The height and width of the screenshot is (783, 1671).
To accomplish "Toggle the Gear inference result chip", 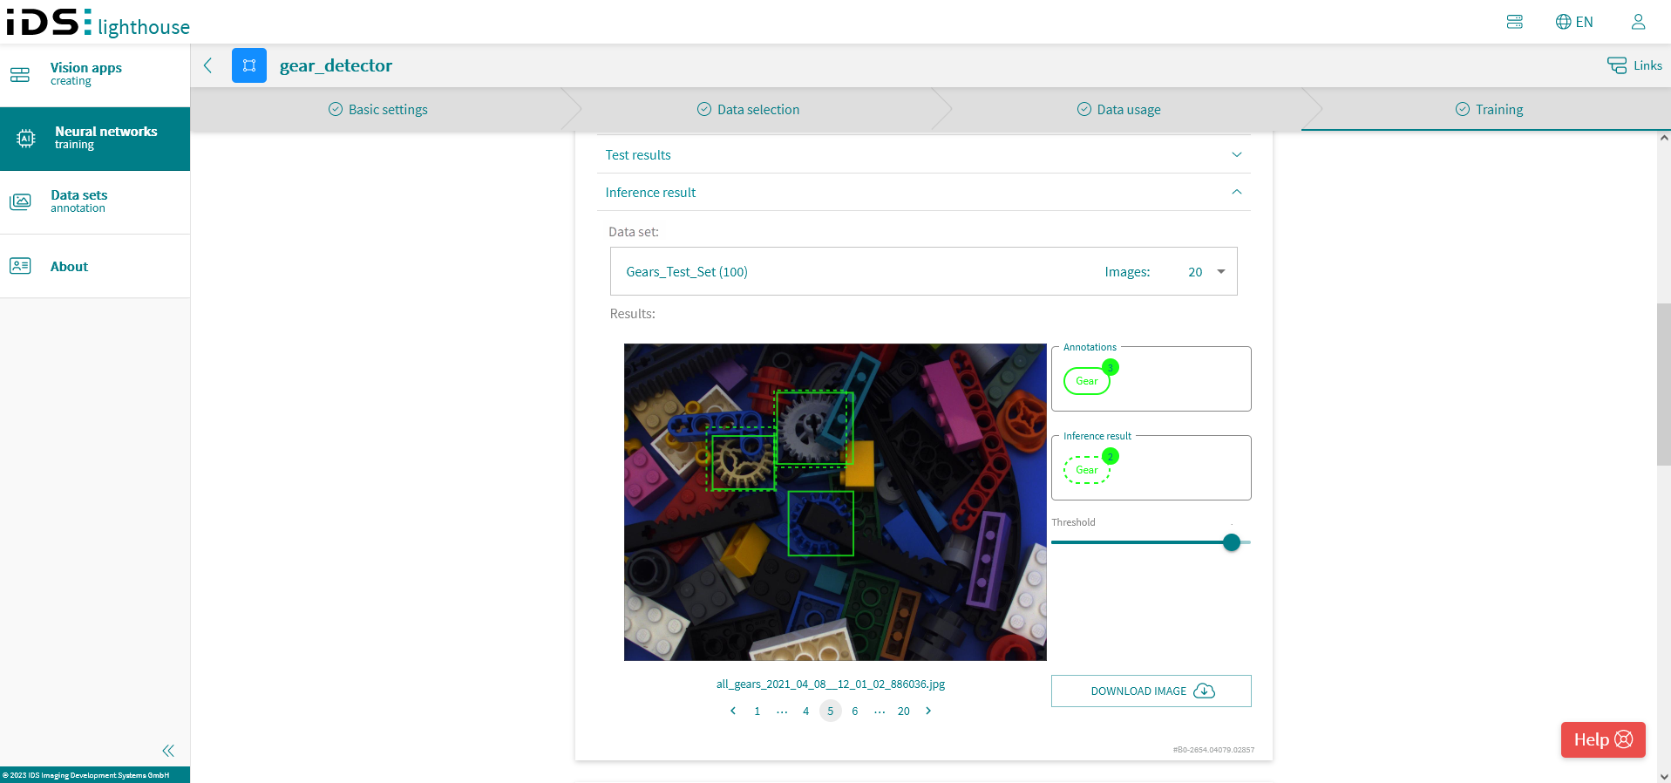I will click(1086, 470).
